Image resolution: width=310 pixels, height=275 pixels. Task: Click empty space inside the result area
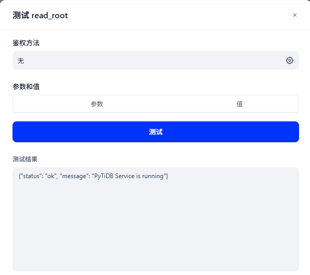[156, 228]
